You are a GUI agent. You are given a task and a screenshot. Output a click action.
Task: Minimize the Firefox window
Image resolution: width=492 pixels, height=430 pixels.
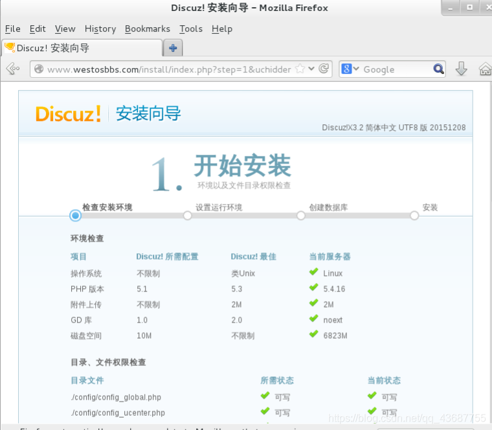[451, 8]
